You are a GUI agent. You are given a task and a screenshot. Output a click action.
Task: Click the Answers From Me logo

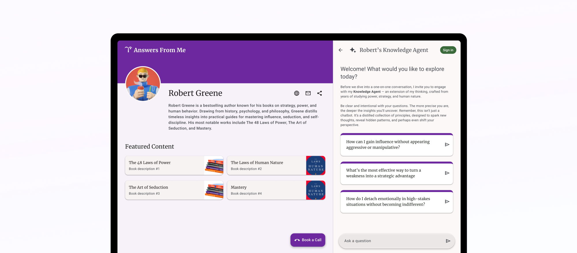pos(156,50)
